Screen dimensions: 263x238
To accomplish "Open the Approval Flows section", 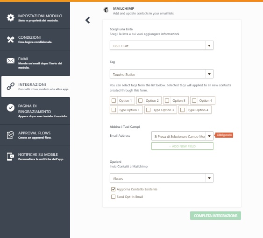I will [x=35, y=135].
